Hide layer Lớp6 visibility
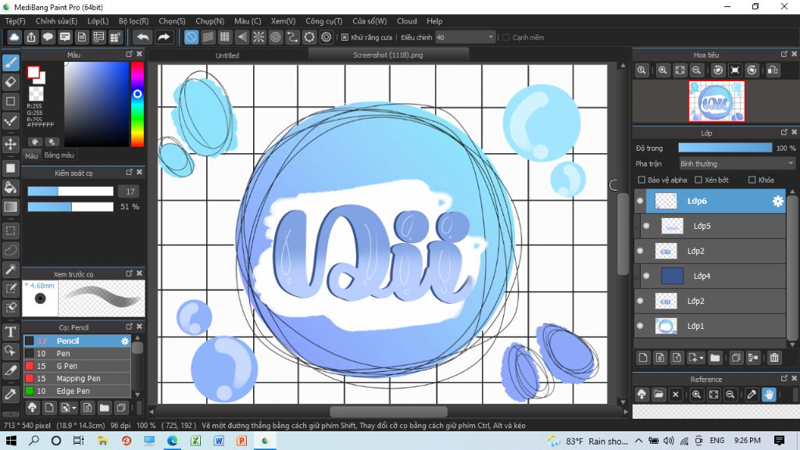The height and width of the screenshot is (450, 800). click(640, 201)
